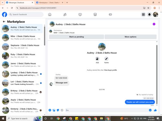
Task: Open a new browser tab with plus button
Action: (67, 3)
